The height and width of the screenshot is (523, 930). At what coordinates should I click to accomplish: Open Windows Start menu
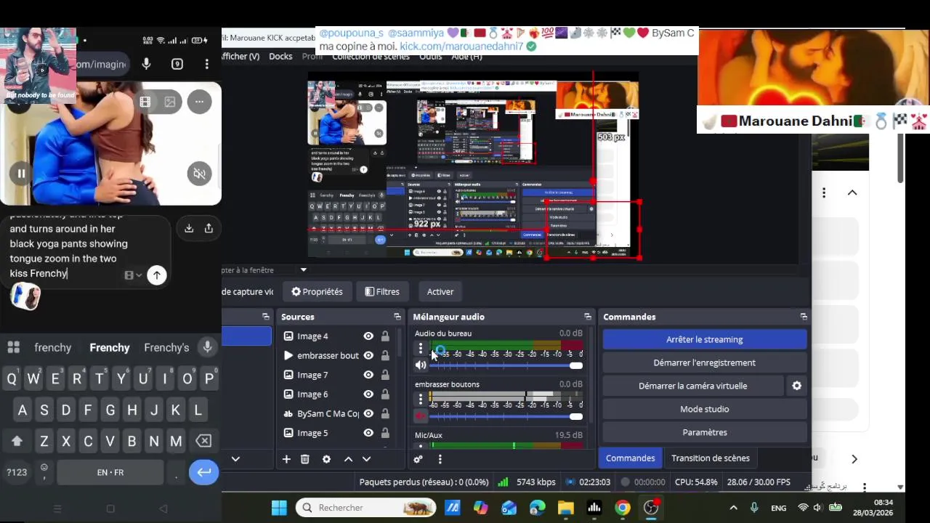coord(279,508)
